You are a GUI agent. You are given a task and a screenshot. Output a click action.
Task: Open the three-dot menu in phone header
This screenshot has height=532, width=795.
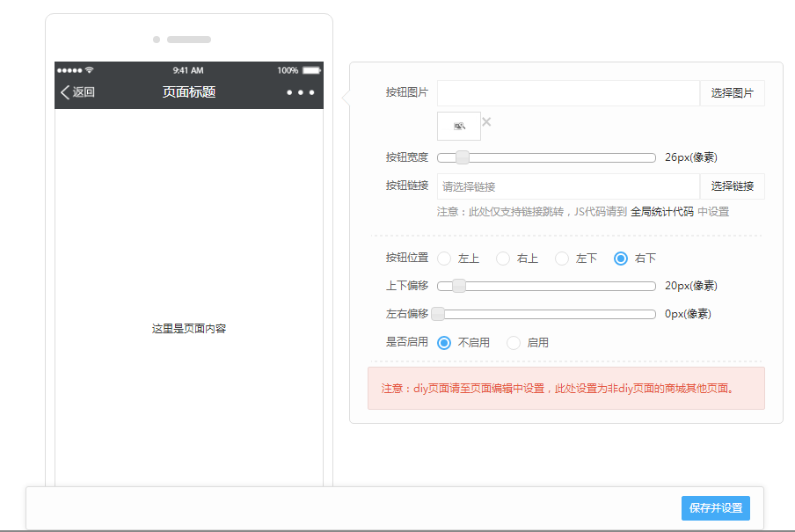pos(301,92)
